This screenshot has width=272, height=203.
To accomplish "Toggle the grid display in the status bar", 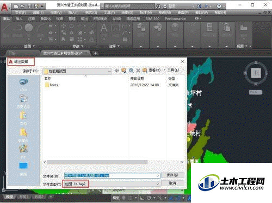I will [123, 198].
